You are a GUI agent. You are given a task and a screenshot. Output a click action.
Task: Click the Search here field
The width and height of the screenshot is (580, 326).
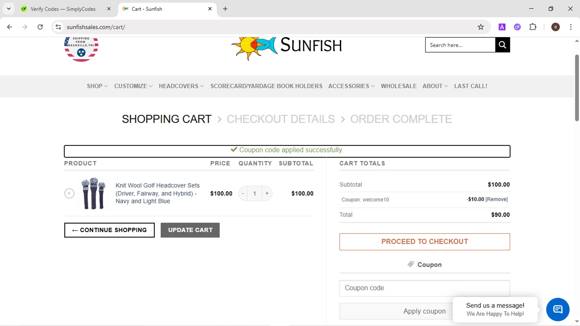tap(460, 45)
